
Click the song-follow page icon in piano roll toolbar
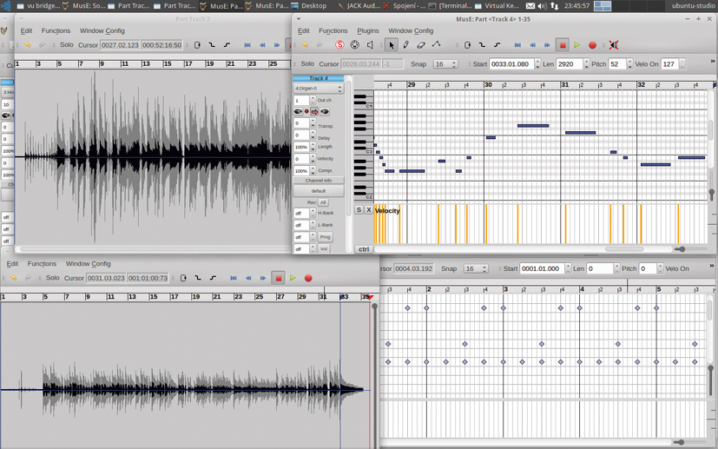(x=467, y=45)
